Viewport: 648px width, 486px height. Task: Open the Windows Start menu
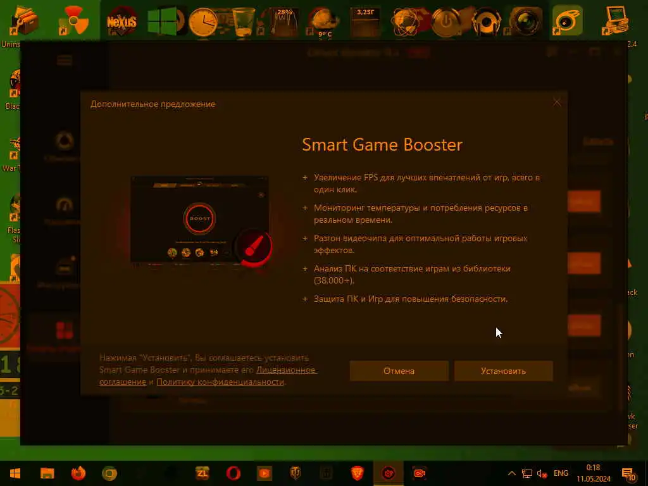point(15,473)
